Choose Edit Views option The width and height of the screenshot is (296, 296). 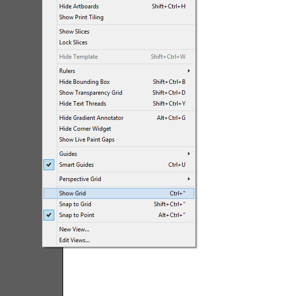coord(119,240)
